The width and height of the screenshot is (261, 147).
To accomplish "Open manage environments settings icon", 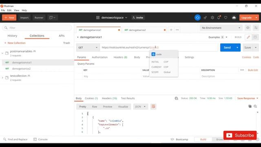I will pos(256,28).
